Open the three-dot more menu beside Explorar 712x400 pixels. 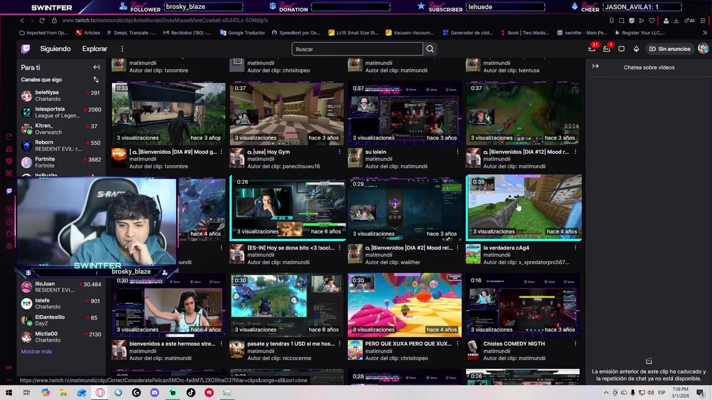tap(122, 49)
